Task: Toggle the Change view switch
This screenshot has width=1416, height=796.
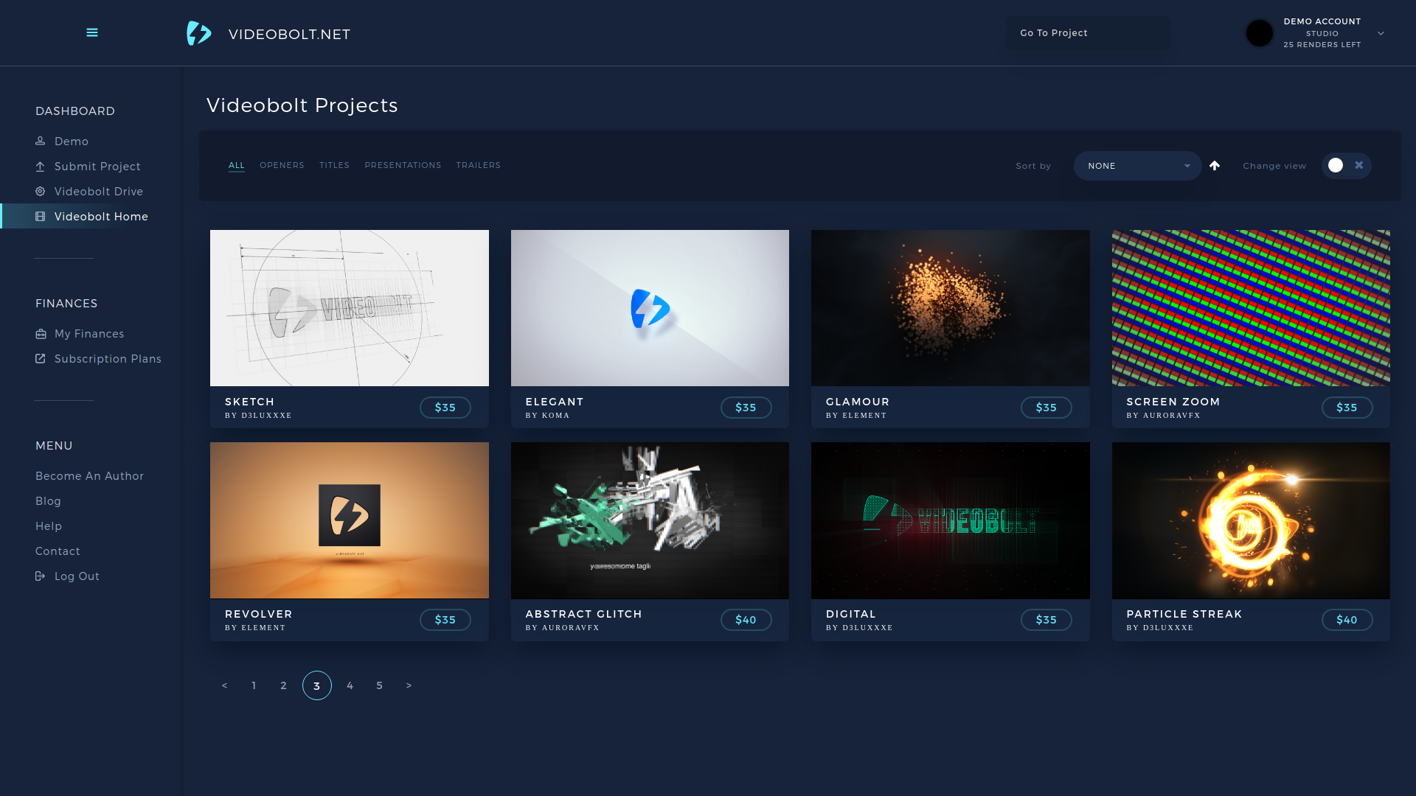Action: (x=1346, y=166)
